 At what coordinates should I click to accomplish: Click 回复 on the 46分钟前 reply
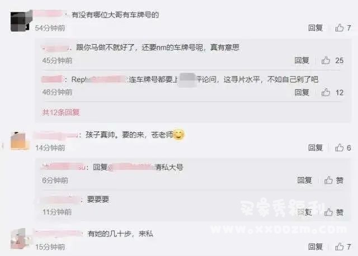302,92
